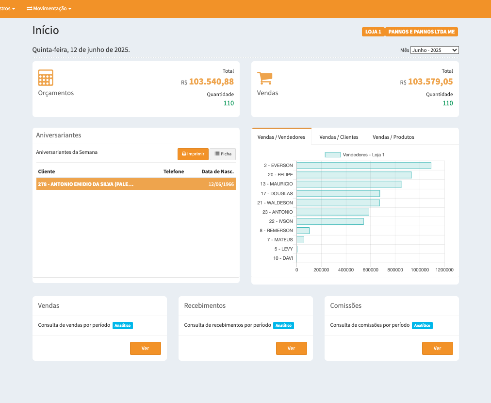Switch to Vendas / Clientes tab

tap(339, 137)
